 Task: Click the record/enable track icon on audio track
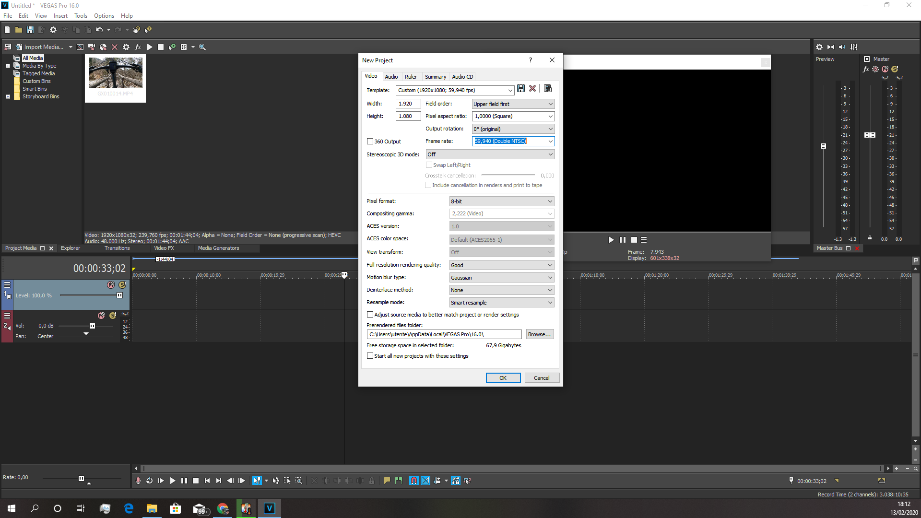tap(102, 314)
